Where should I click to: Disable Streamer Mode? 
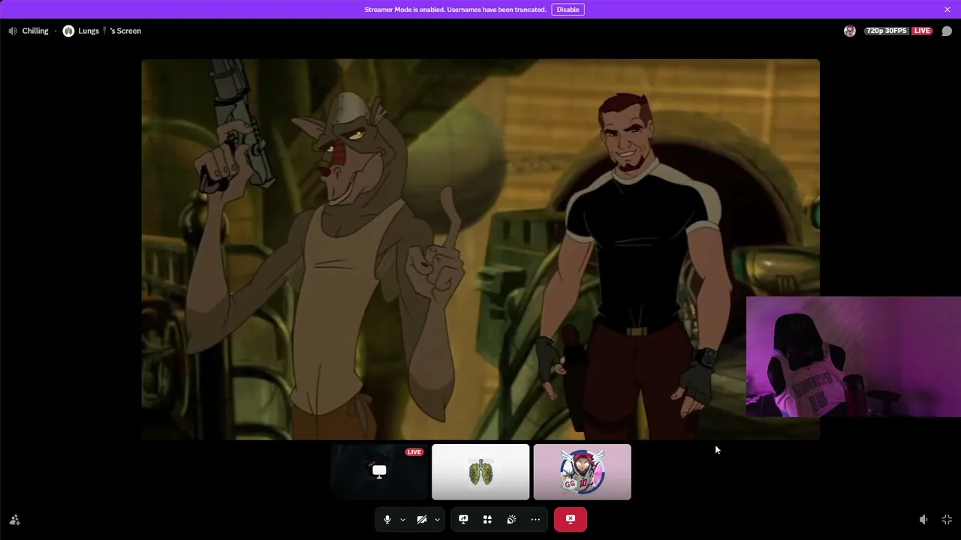click(568, 10)
